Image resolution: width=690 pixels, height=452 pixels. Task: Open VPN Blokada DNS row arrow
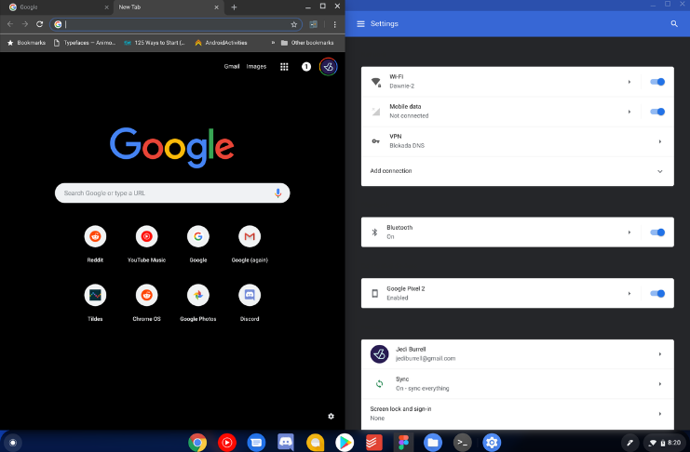659,141
